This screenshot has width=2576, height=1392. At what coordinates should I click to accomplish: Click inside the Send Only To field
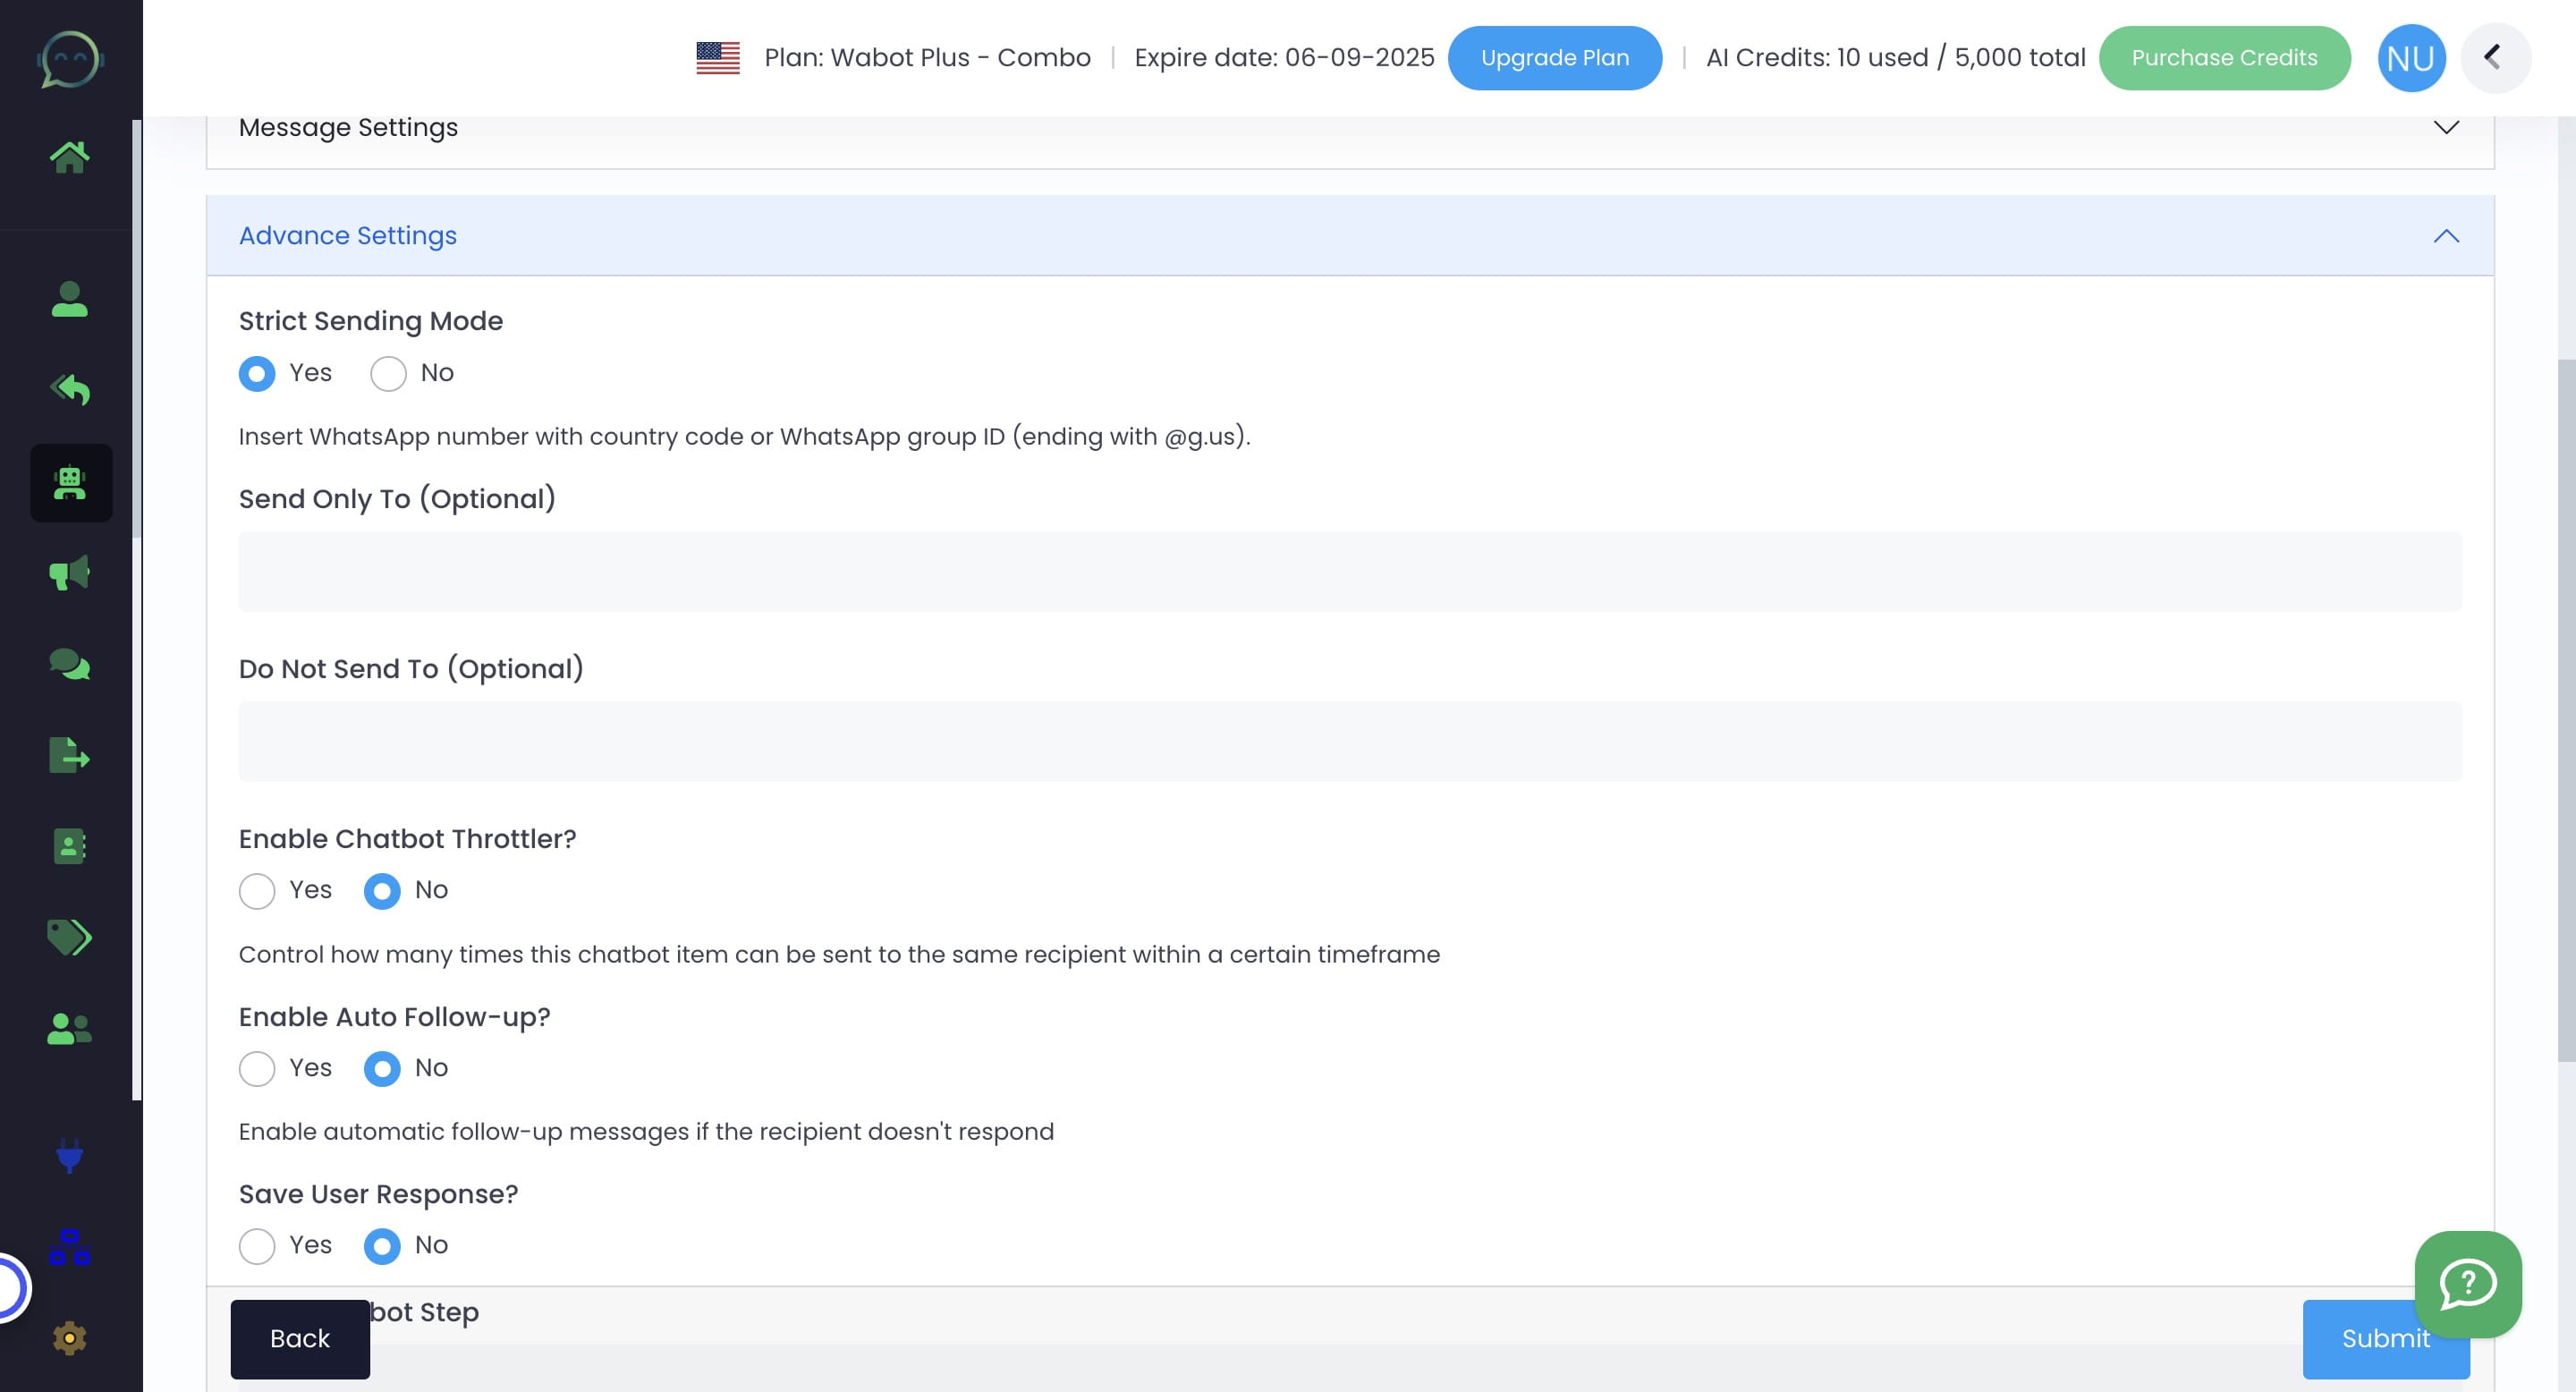pyautogui.click(x=1349, y=570)
